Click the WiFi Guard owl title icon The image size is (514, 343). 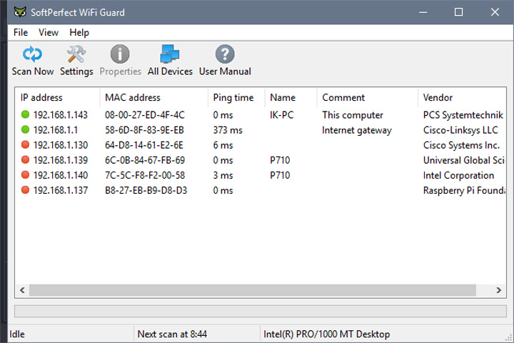coord(20,12)
